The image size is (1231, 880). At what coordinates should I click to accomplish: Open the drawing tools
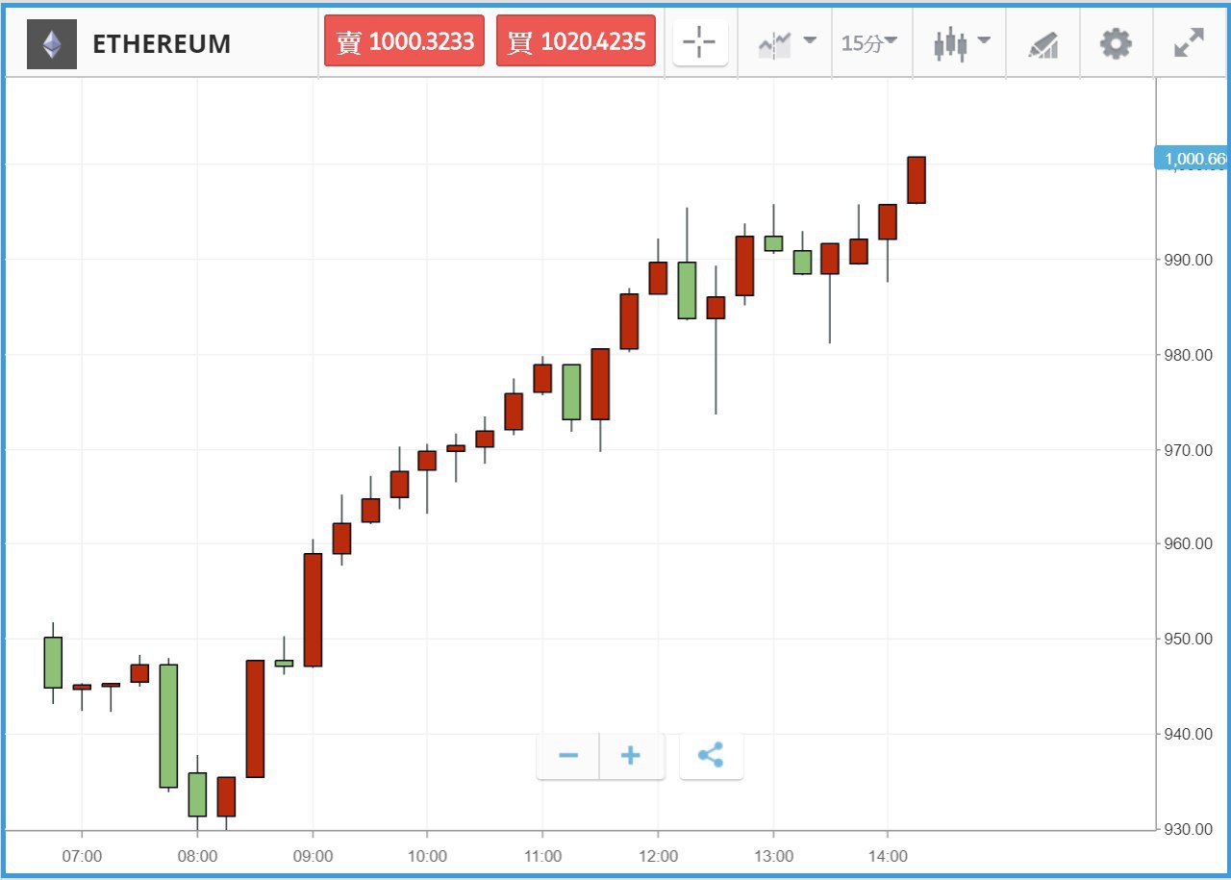1043,43
